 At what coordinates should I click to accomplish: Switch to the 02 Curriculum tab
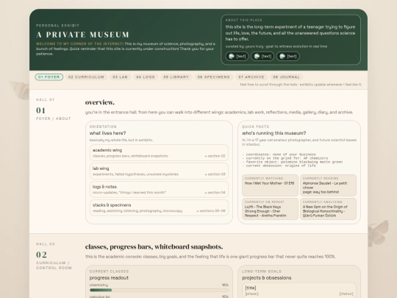86,77
